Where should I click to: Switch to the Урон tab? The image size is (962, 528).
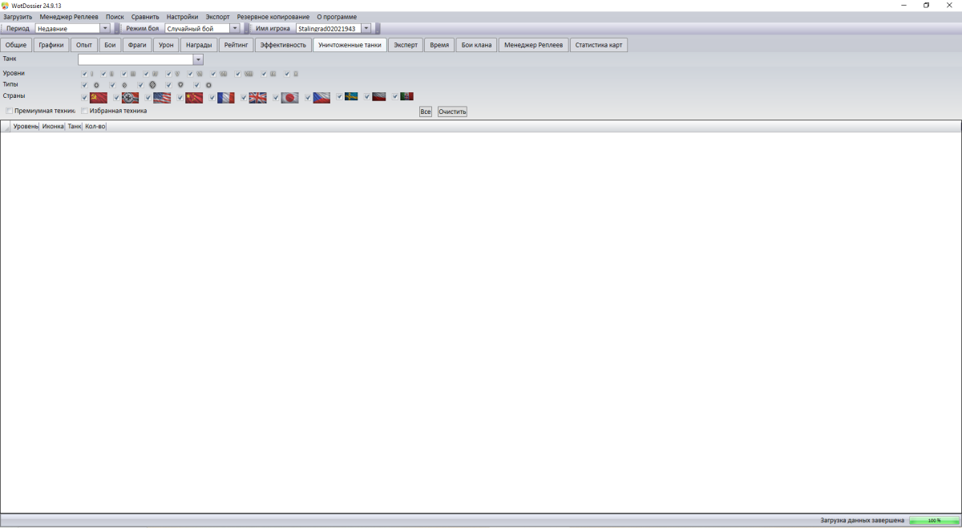click(166, 45)
